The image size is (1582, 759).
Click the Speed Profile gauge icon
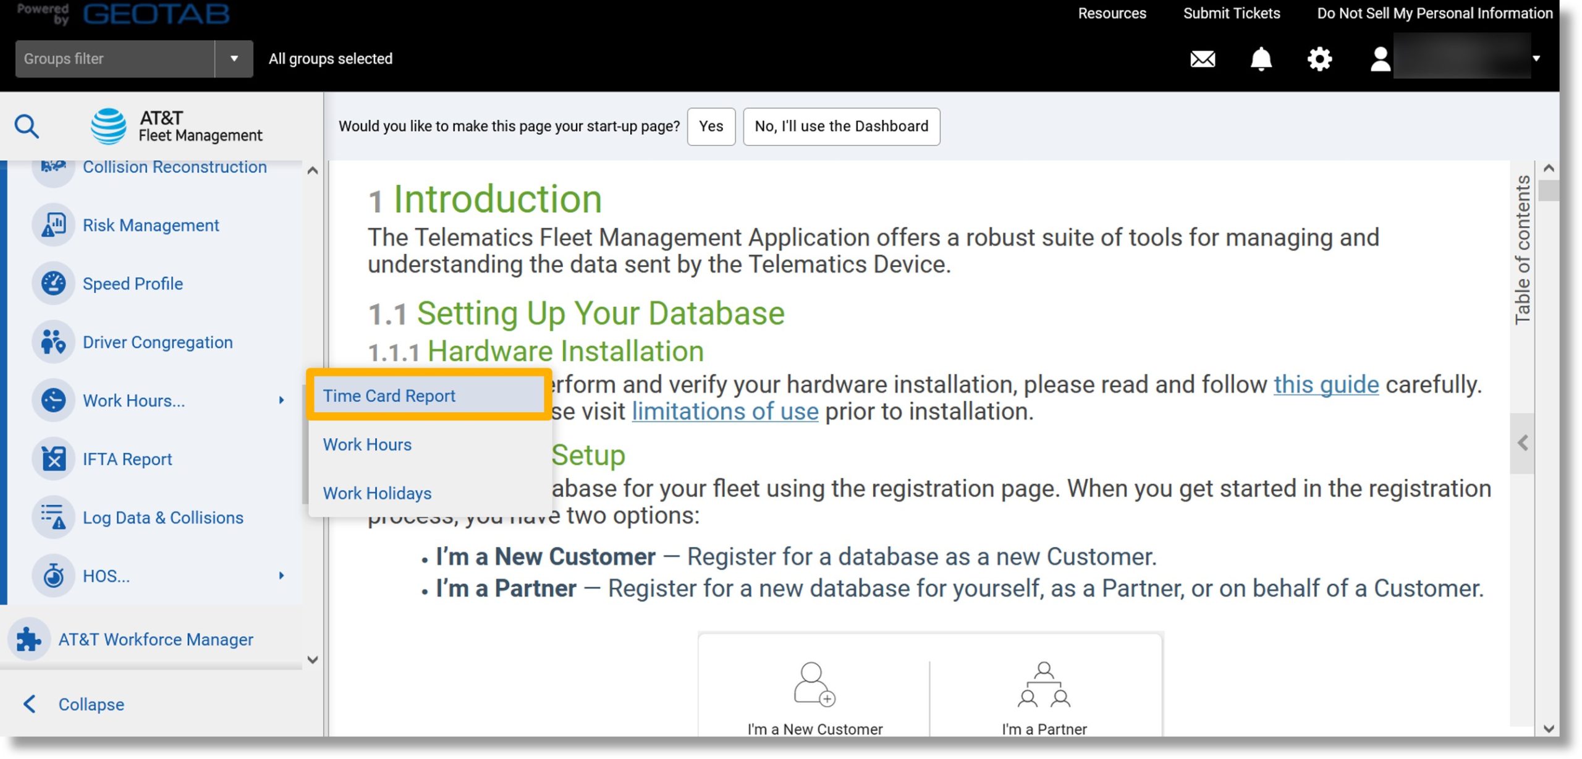54,284
